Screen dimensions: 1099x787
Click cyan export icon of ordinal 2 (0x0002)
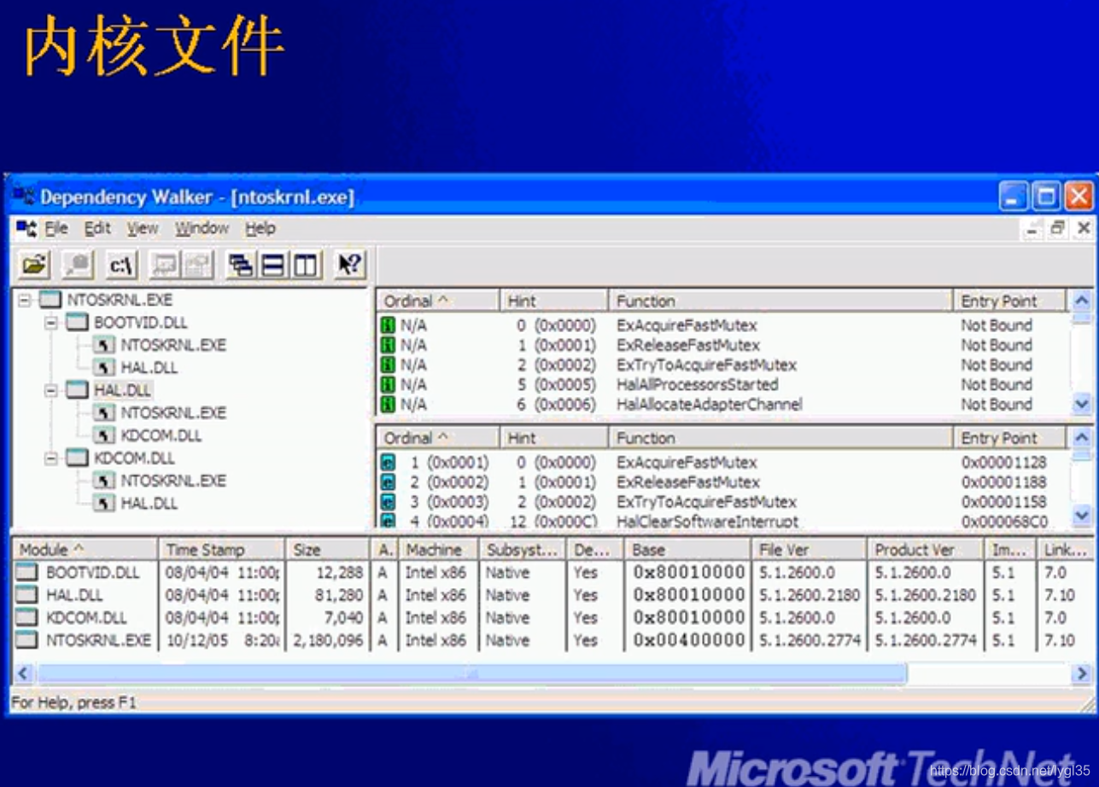coord(388,482)
